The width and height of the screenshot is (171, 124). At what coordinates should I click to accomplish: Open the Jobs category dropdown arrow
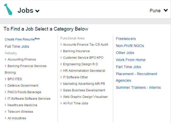37,11
